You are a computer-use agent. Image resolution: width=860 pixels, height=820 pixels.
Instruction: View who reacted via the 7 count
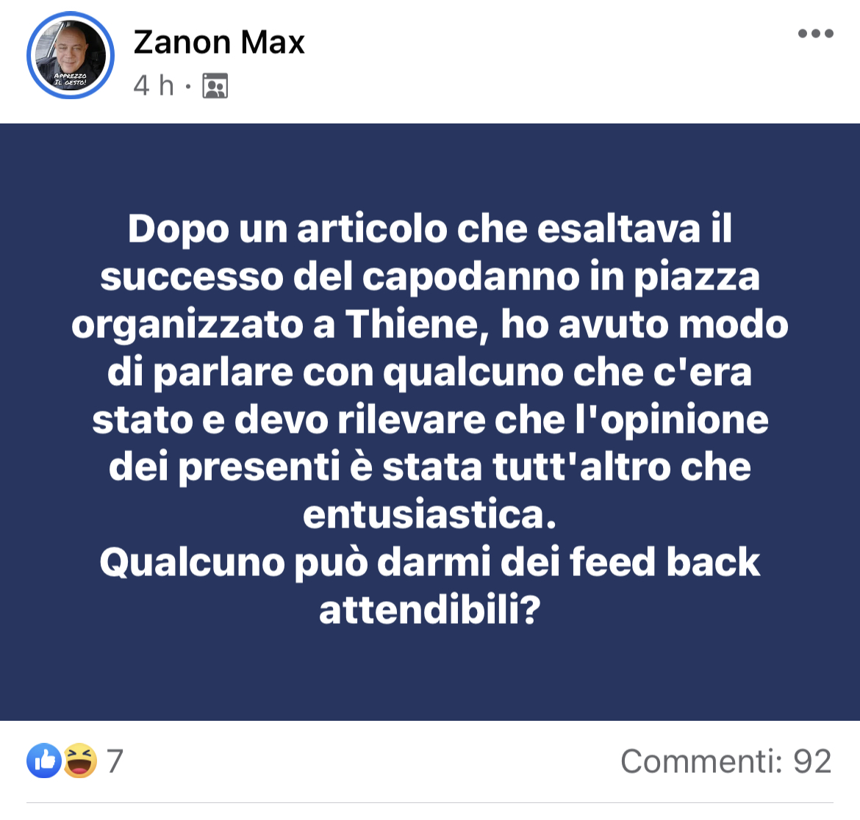click(x=115, y=761)
